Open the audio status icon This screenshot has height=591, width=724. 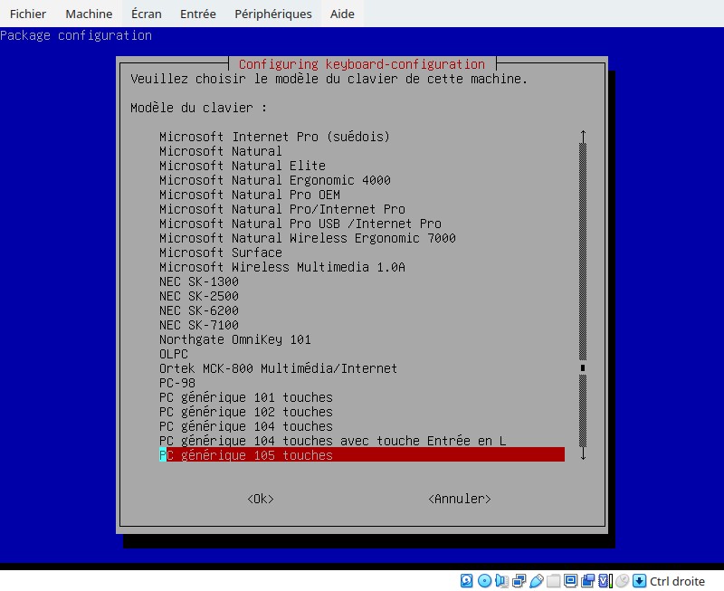pos(502,580)
